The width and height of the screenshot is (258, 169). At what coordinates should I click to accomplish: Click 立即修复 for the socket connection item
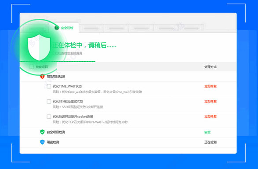pos(211,116)
